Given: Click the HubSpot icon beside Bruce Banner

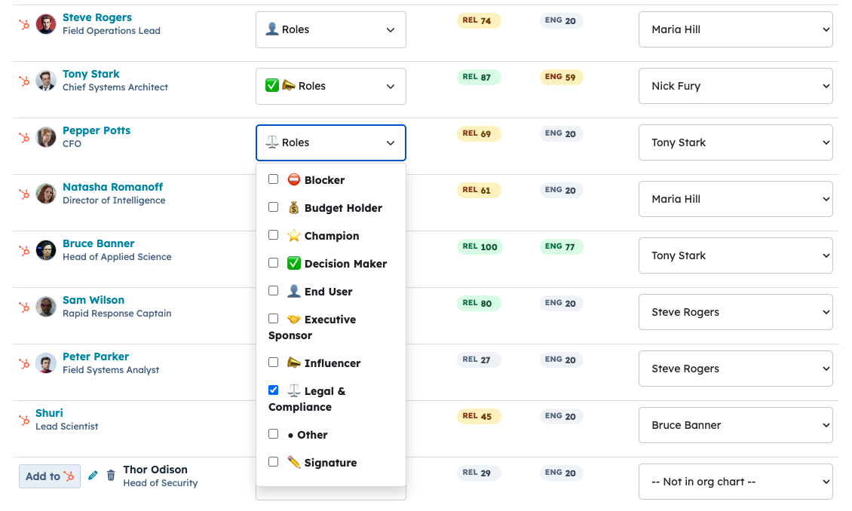Looking at the screenshot, I should 24,250.
